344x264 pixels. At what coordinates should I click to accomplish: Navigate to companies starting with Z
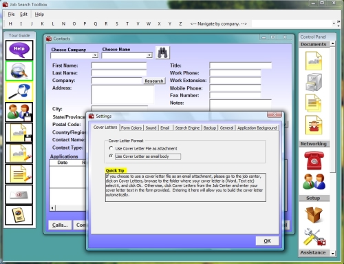[x=180, y=23]
